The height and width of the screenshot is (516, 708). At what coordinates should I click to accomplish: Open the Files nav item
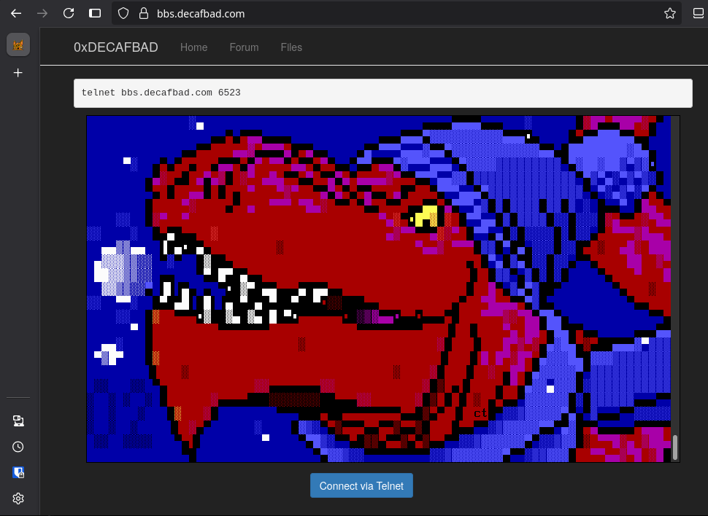click(x=291, y=47)
